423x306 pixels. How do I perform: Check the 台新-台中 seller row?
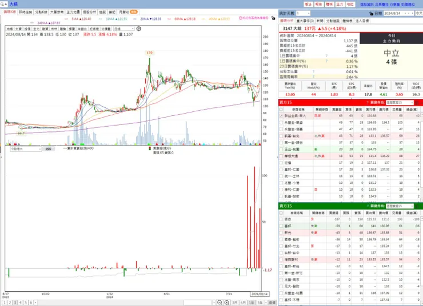[x=281, y=253]
